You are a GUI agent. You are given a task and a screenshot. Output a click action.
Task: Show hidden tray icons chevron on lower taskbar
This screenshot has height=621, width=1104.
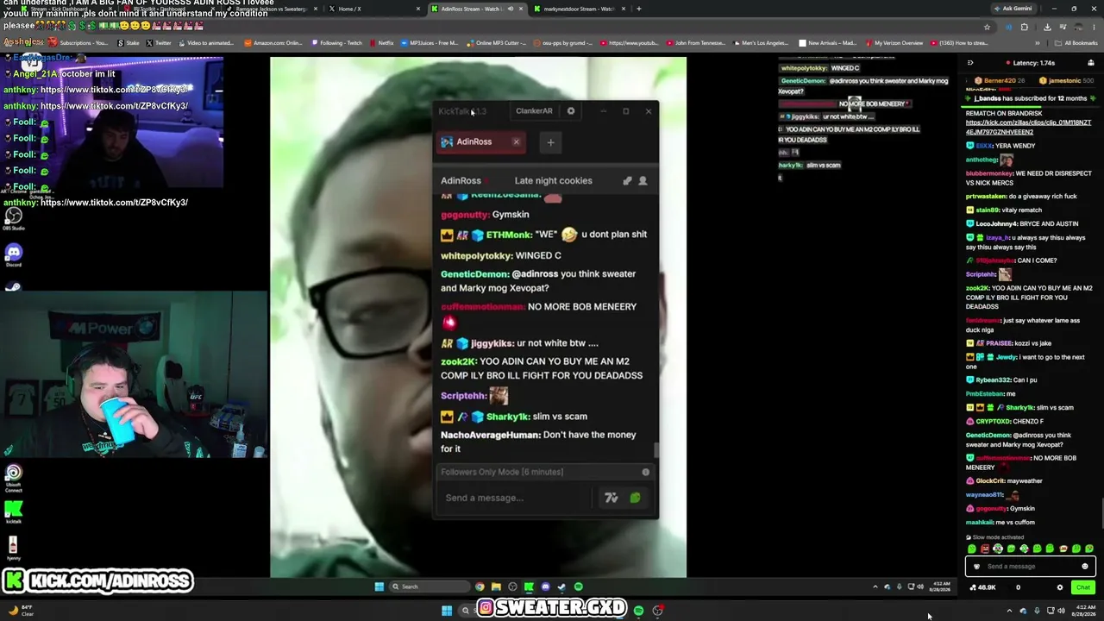(x=1009, y=611)
